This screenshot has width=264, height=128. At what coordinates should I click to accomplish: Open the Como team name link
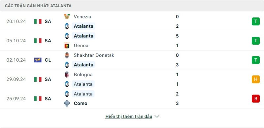81,103
